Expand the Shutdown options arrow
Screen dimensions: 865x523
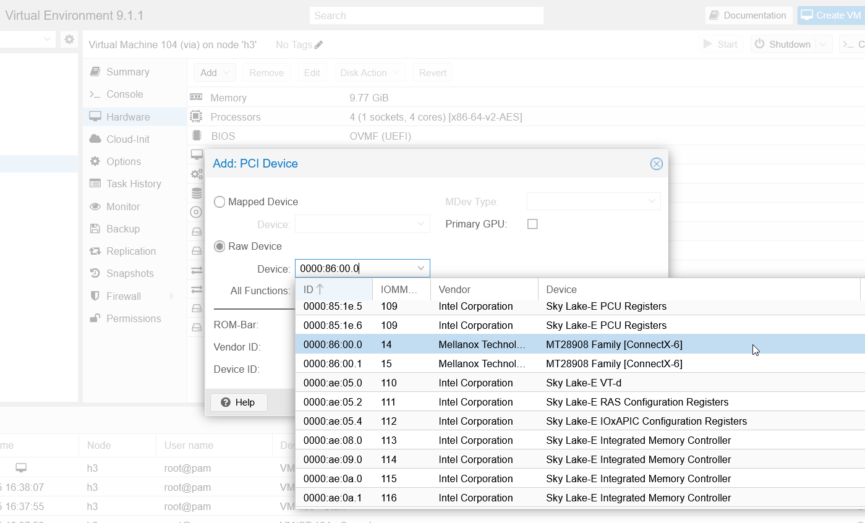(x=823, y=44)
